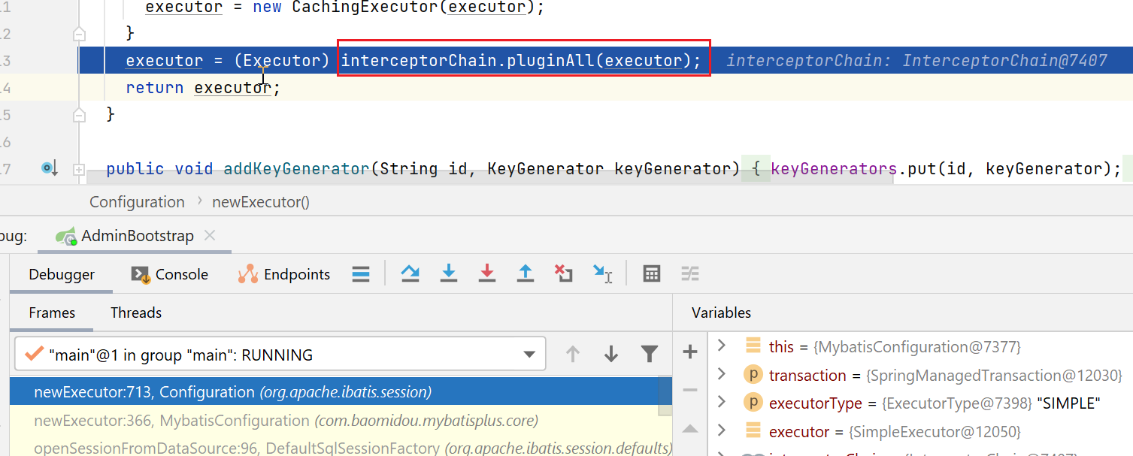Viewport: 1133px width, 456px height.
Task: Switch to the Threads tab
Action: 136,313
